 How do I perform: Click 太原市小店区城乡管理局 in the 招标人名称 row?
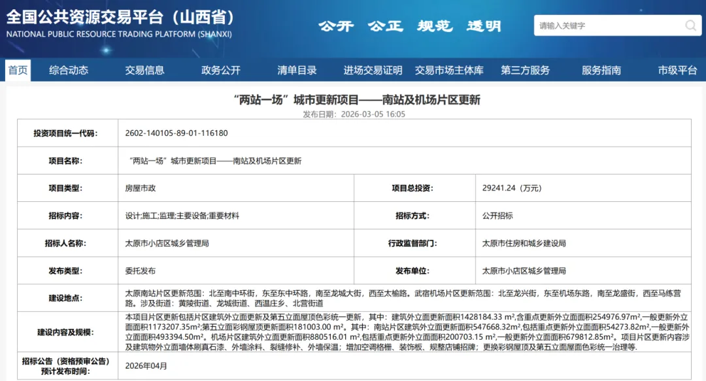167,243
